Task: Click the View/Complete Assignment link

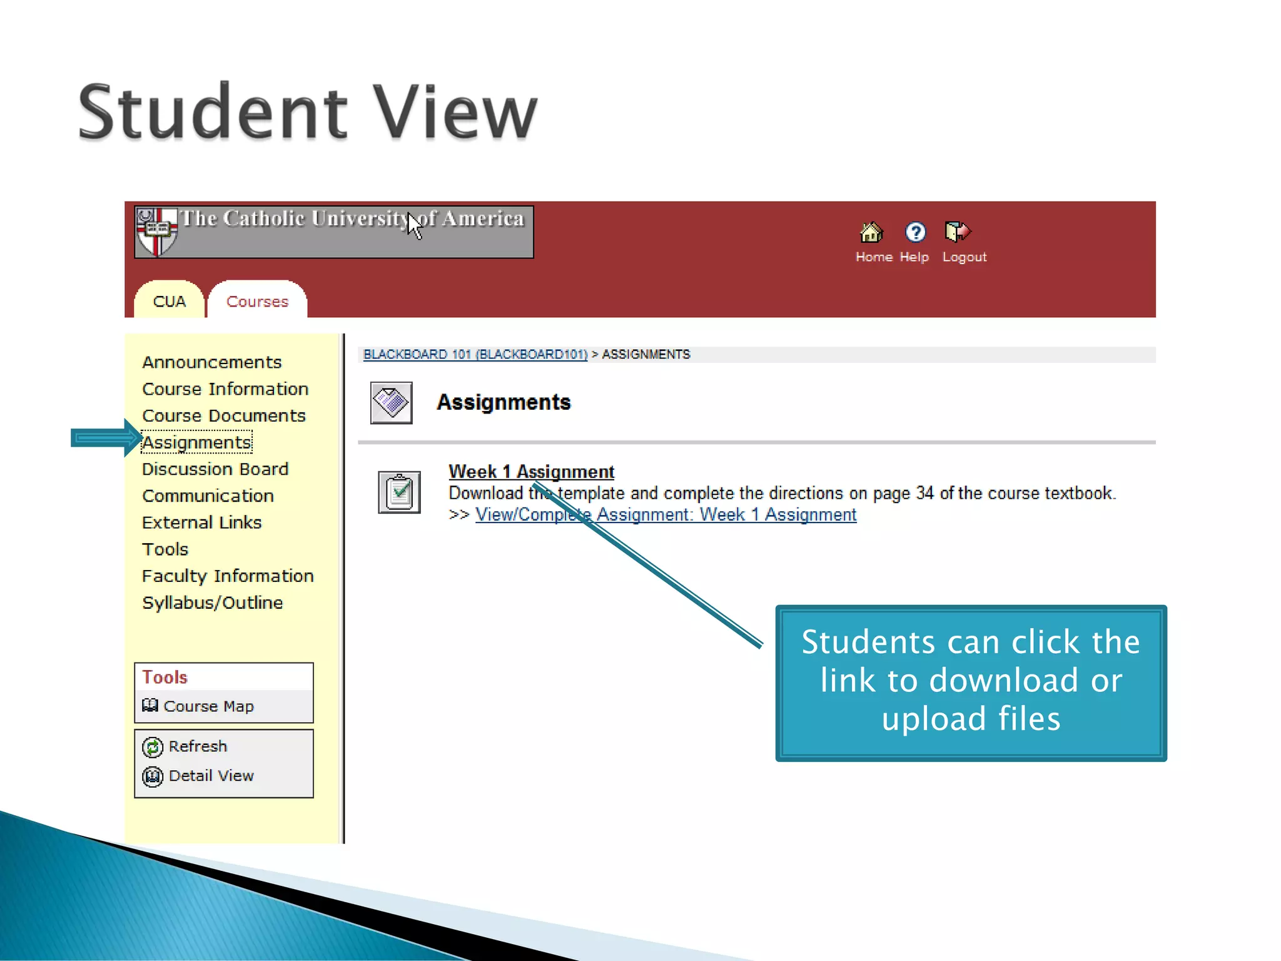Action: pos(666,515)
